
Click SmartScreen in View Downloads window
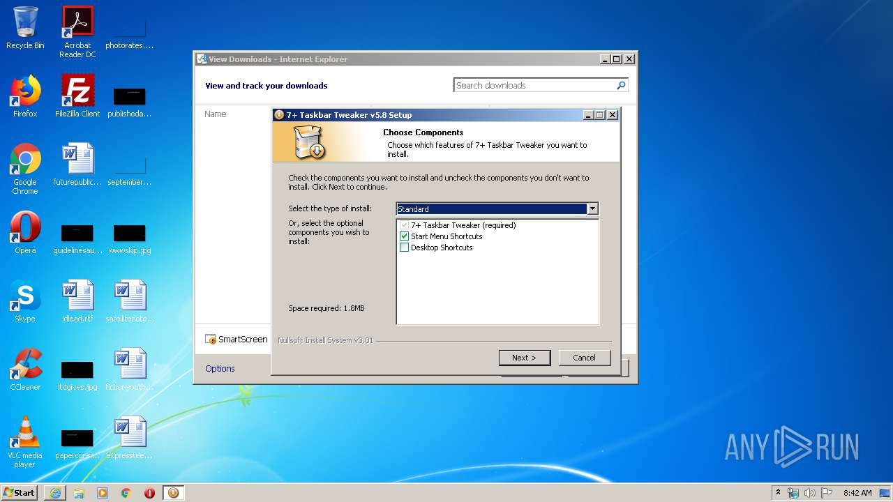(237, 339)
